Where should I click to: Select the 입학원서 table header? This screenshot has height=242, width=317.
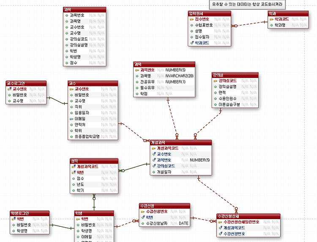coord(210,14)
